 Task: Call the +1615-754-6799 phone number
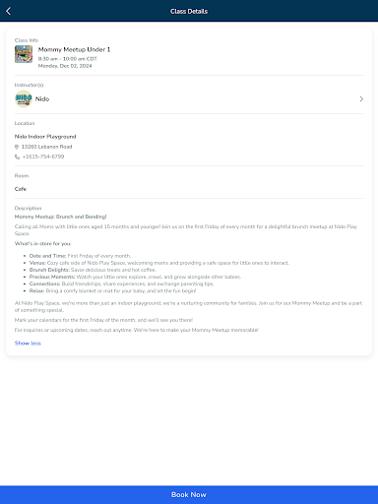[x=43, y=157]
